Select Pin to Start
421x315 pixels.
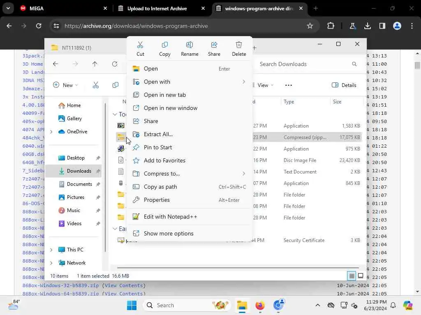coord(190,147)
